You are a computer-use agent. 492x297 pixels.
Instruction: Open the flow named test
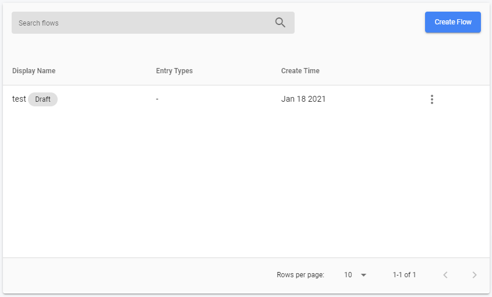(x=19, y=99)
